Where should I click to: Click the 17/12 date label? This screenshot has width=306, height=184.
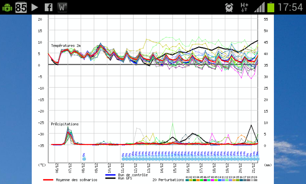[x=201, y=168]
